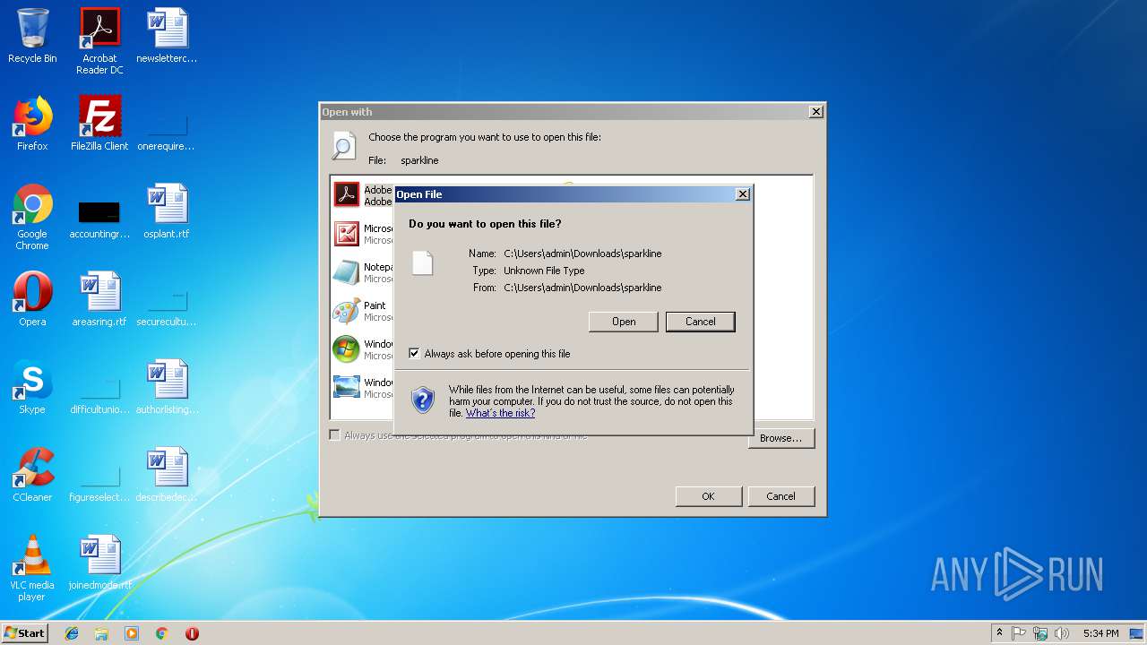
Task: Choose Microsoft Office Picture Manager in list
Action: tap(362, 234)
